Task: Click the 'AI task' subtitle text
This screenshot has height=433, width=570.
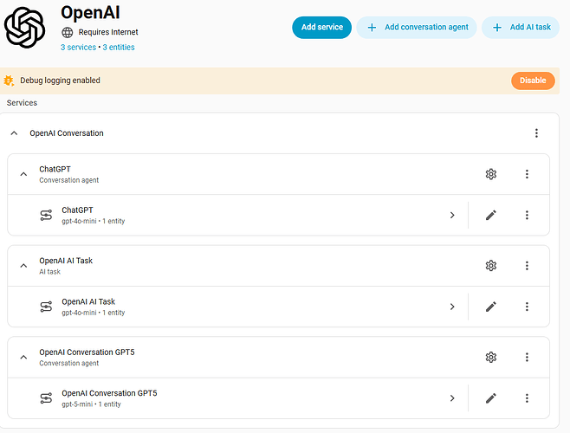Action: click(49, 272)
